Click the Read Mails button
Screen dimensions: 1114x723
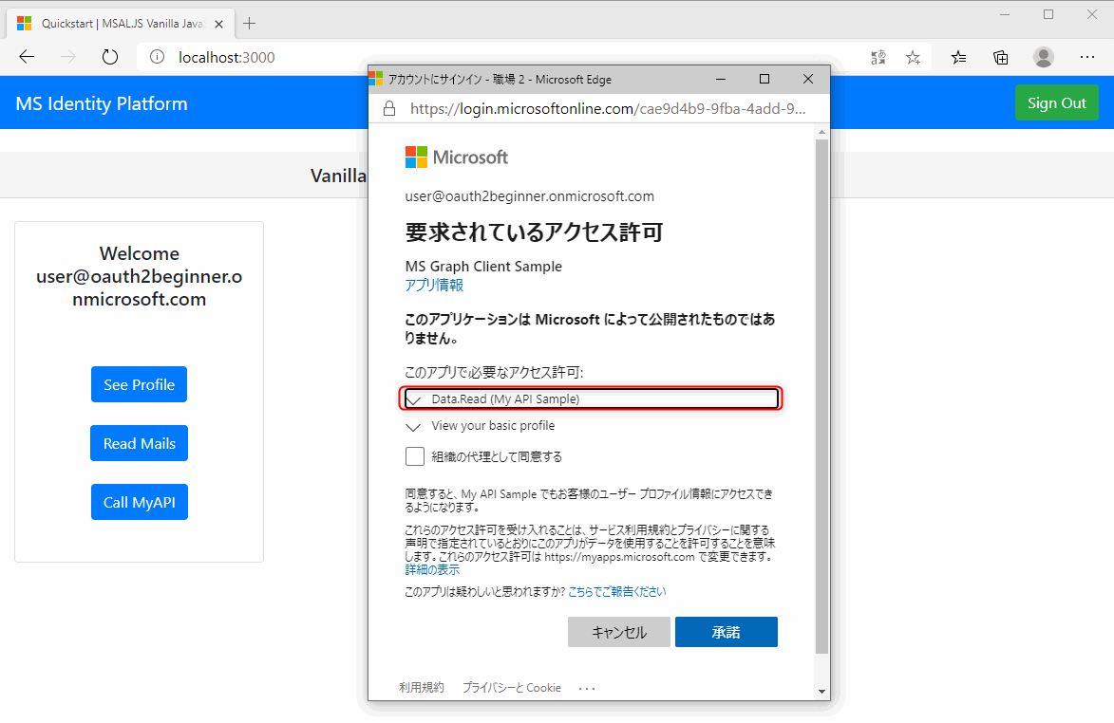pos(140,443)
